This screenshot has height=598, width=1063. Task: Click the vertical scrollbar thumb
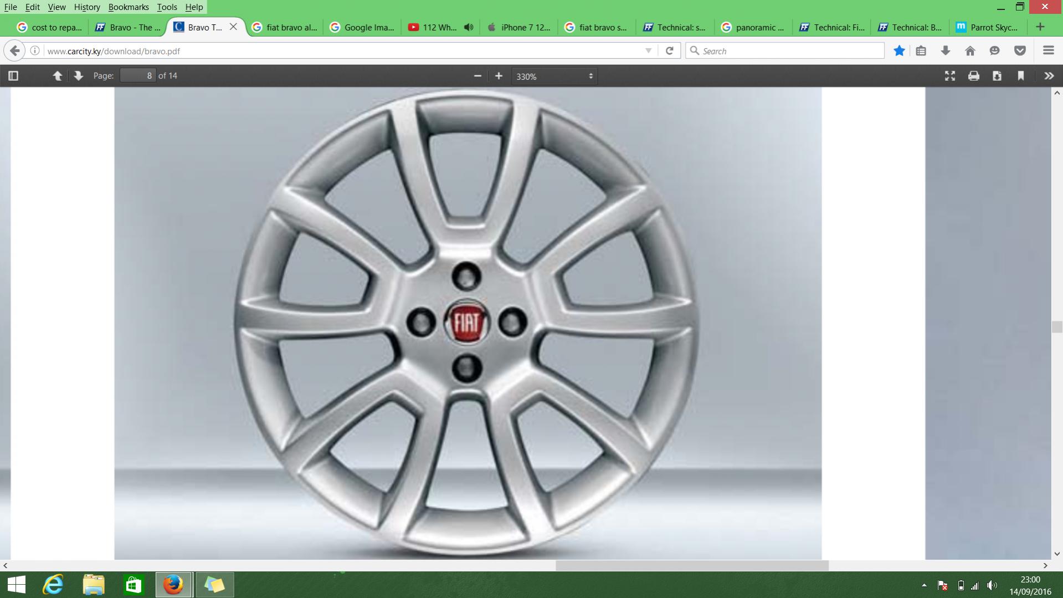1057,326
